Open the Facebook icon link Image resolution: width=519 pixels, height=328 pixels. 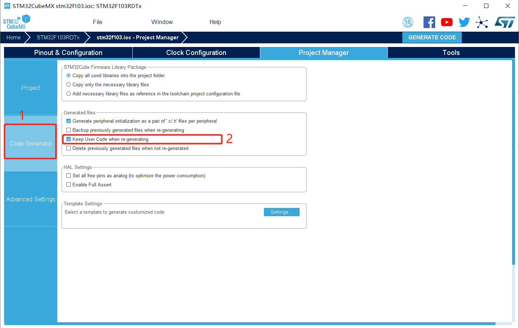[x=429, y=22]
